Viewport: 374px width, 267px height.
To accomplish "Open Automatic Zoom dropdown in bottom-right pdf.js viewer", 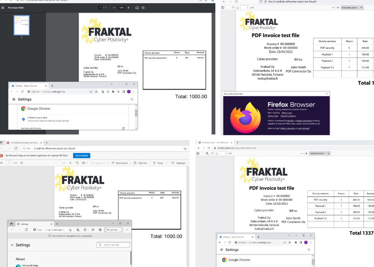I will [x=320, y=154].
